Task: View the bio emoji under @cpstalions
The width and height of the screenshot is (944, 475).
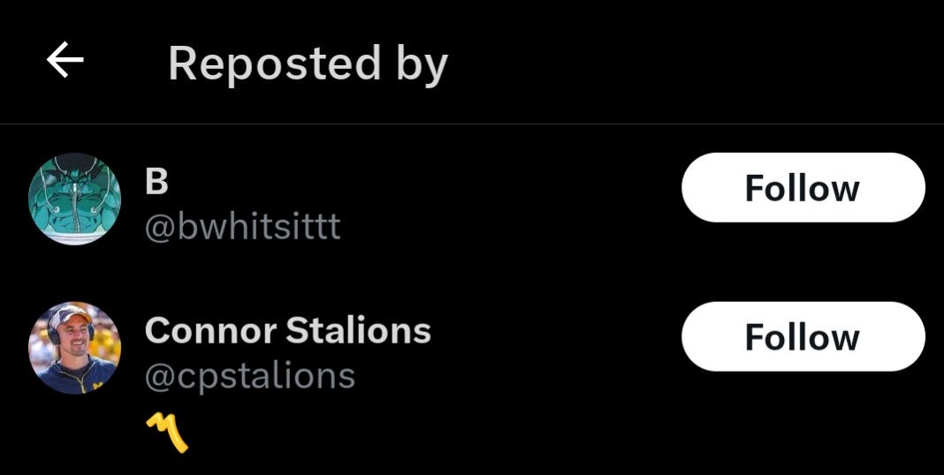Action: (167, 433)
